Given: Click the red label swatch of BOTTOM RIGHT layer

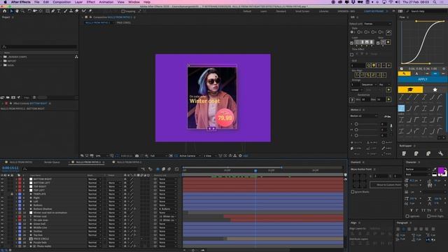Looking at the screenshot, I should click(20, 179).
